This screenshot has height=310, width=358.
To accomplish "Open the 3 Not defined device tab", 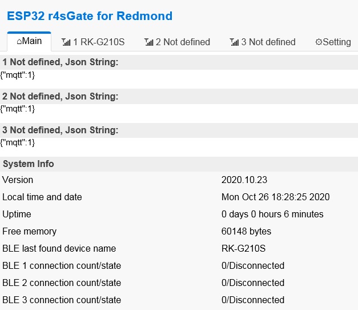I will point(268,42).
